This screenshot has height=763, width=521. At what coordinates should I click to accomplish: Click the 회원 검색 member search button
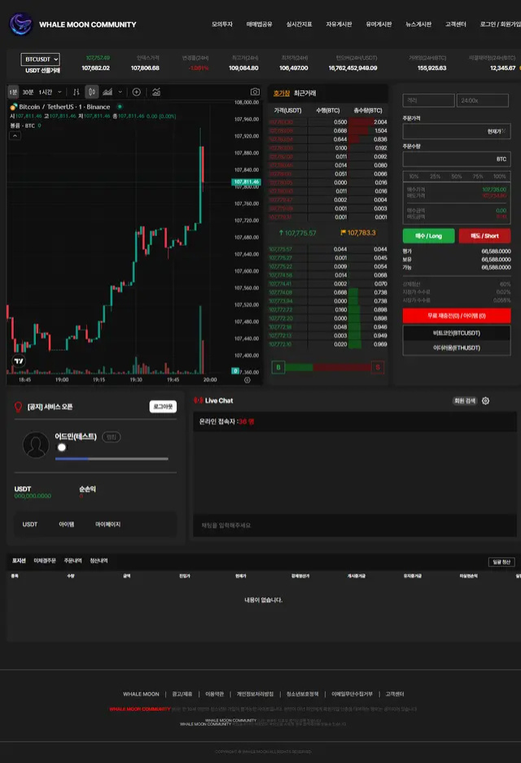465,401
